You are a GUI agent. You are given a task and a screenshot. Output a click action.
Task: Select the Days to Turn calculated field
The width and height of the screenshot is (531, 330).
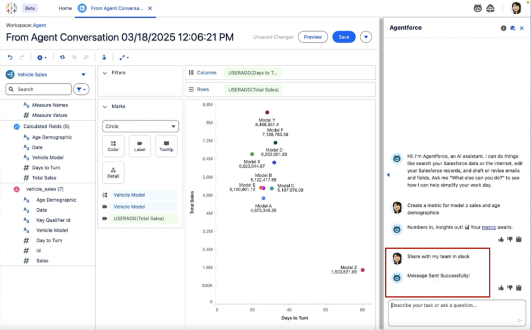pos(46,167)
